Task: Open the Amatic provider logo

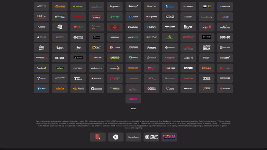Action: click(x=41, y=6)
